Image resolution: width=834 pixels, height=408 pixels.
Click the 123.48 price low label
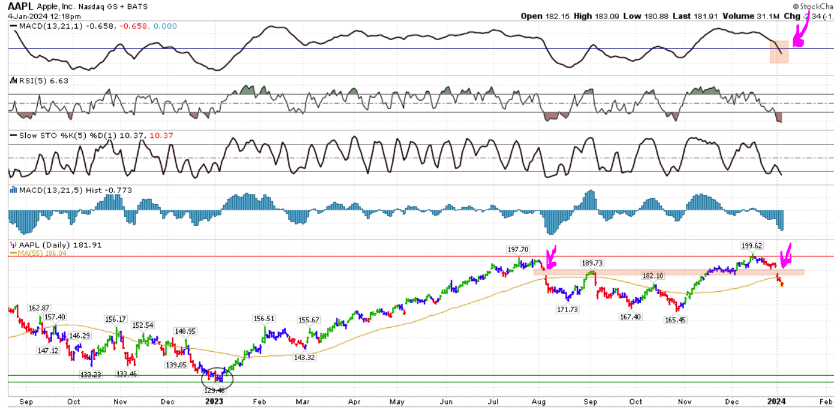(x=214, y=390)
